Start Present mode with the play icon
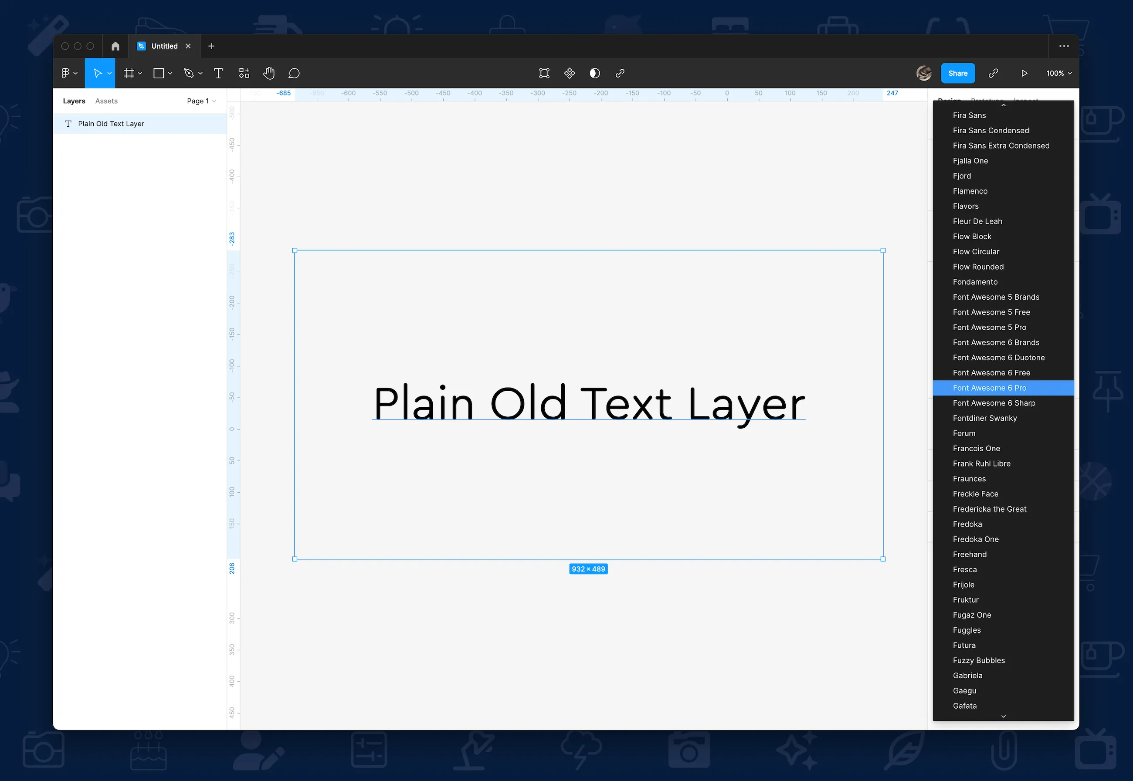1133x781 pixels. pos(1024,73)
